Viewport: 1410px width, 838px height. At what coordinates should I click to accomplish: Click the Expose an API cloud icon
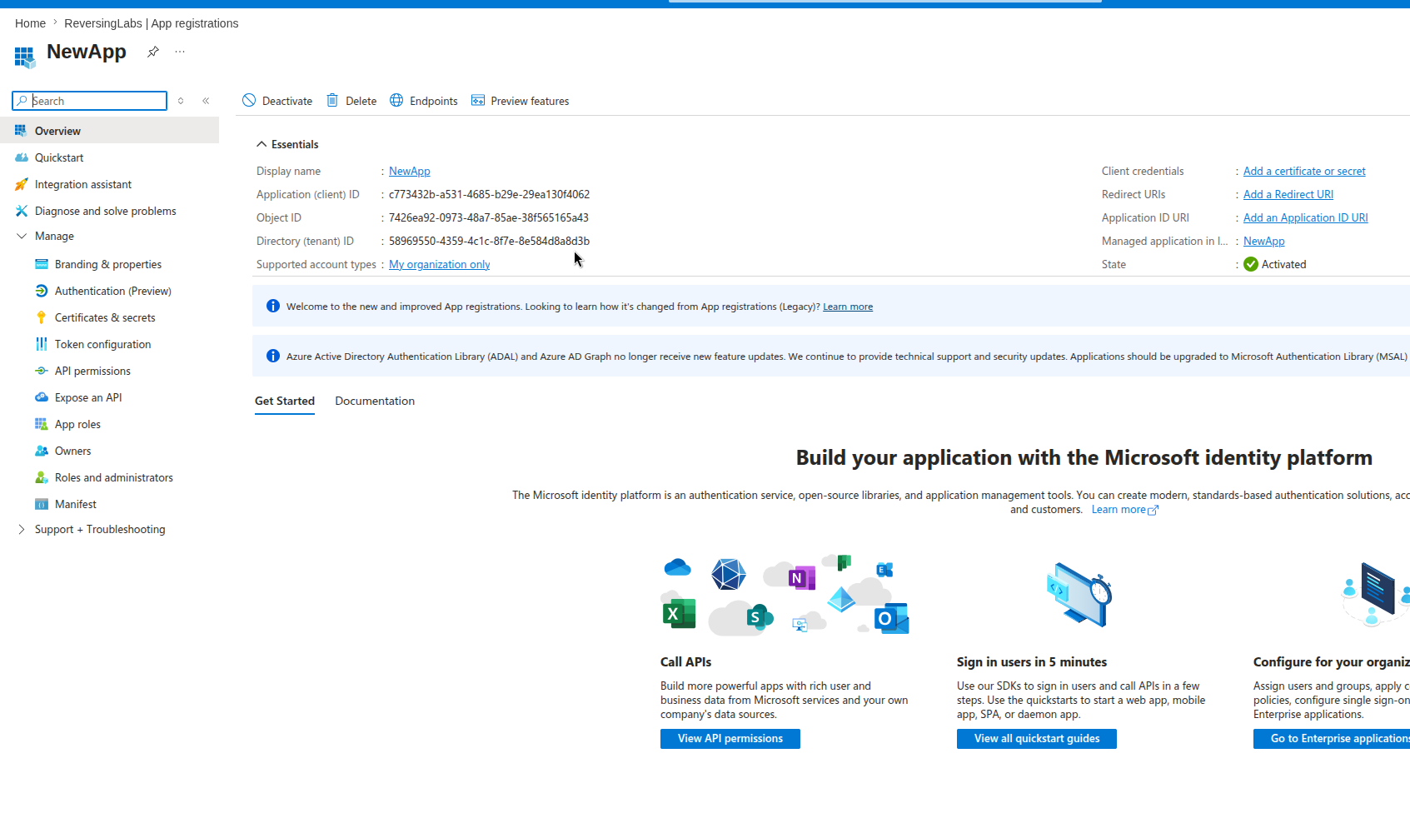(x=42, y=397)
